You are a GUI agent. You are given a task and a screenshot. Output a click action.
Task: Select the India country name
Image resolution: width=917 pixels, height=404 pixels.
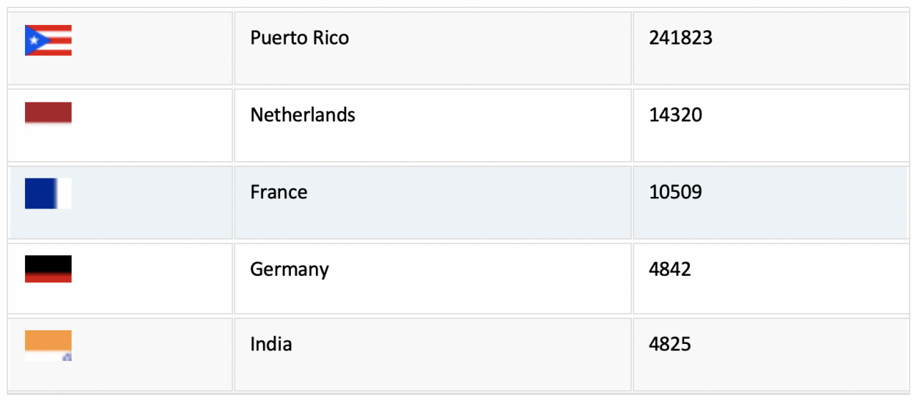pyautogui.click(x=271, y=344)
